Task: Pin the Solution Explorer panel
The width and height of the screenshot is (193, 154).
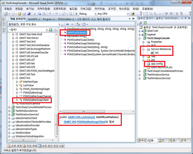Action: pyautogui.click(x=185, y=18)
